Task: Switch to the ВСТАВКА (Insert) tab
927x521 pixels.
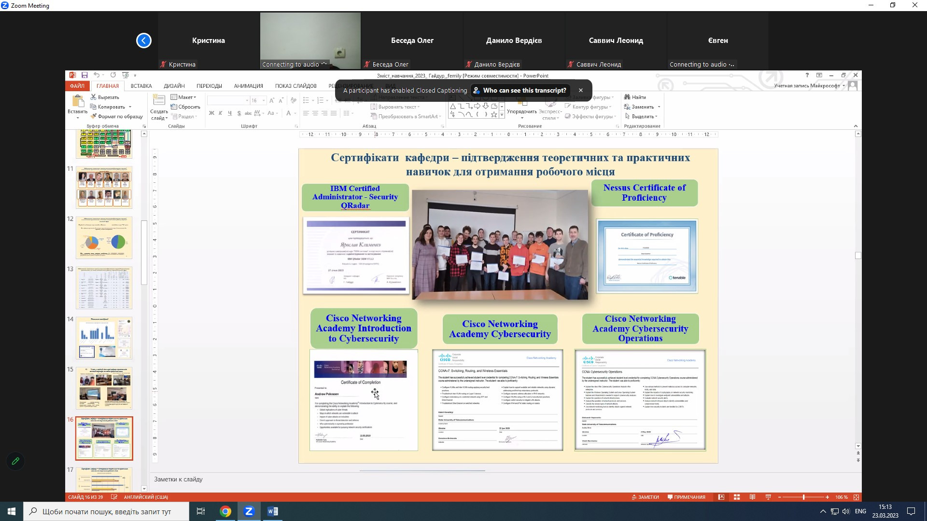Action: click(x=141, y=86)
